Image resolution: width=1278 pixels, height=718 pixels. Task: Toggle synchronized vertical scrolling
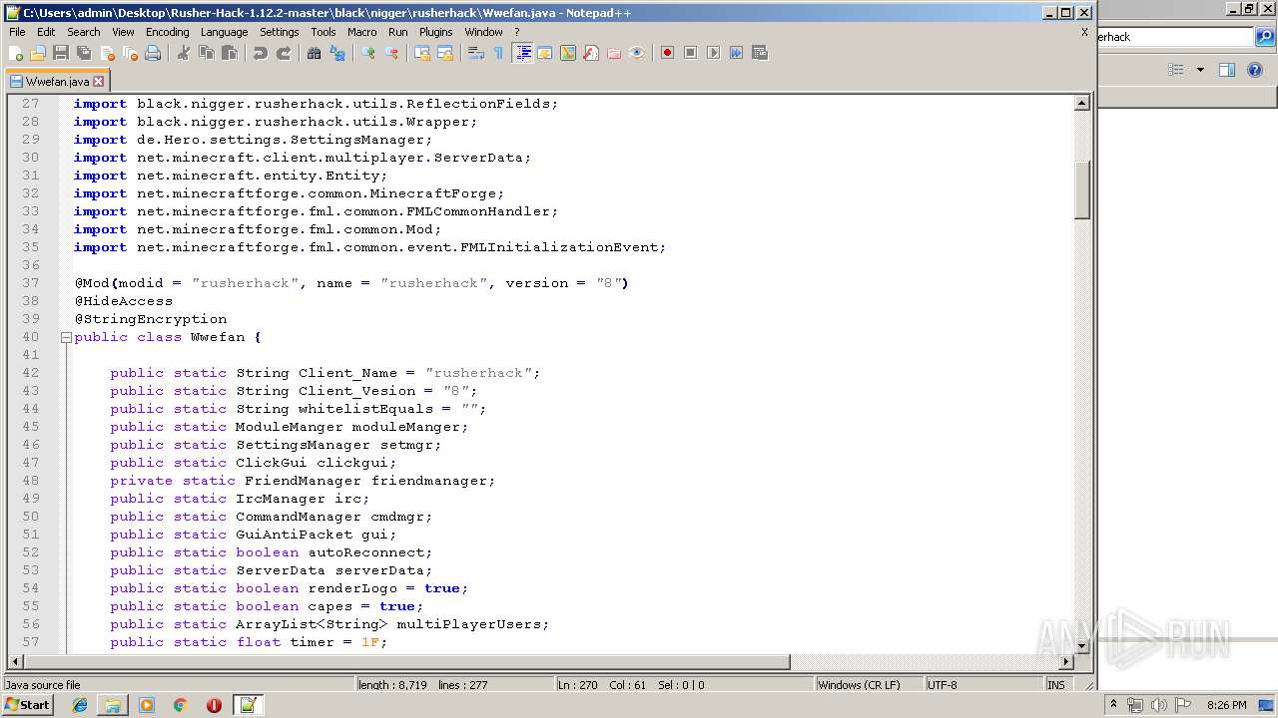pyautogui.click(x=422, y=53)
